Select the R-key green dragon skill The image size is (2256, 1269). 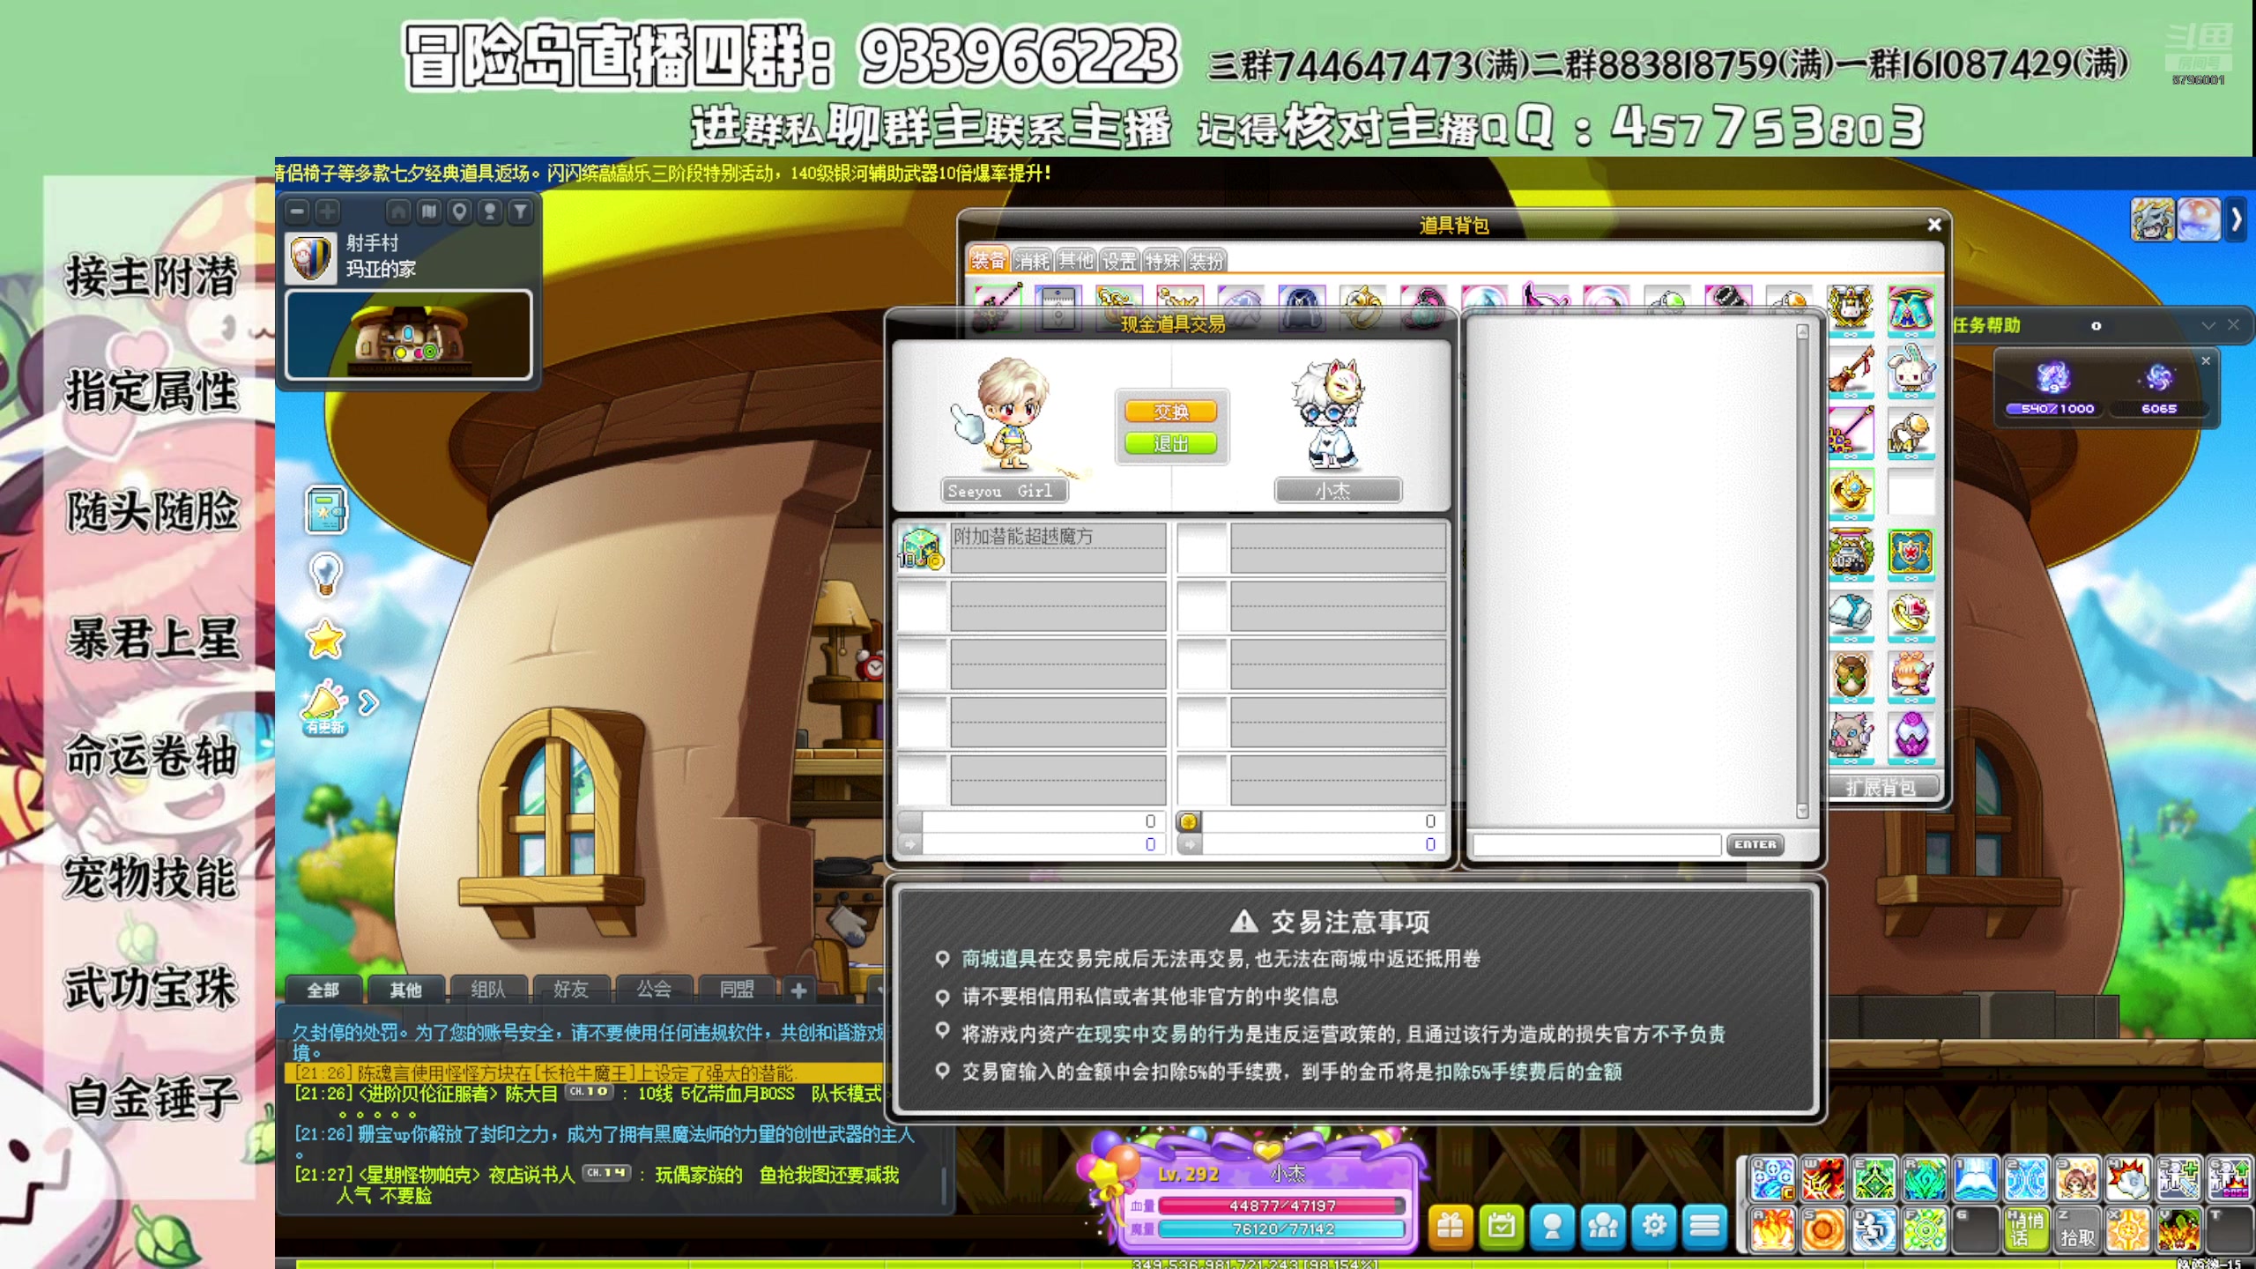coord(1926,1180)
